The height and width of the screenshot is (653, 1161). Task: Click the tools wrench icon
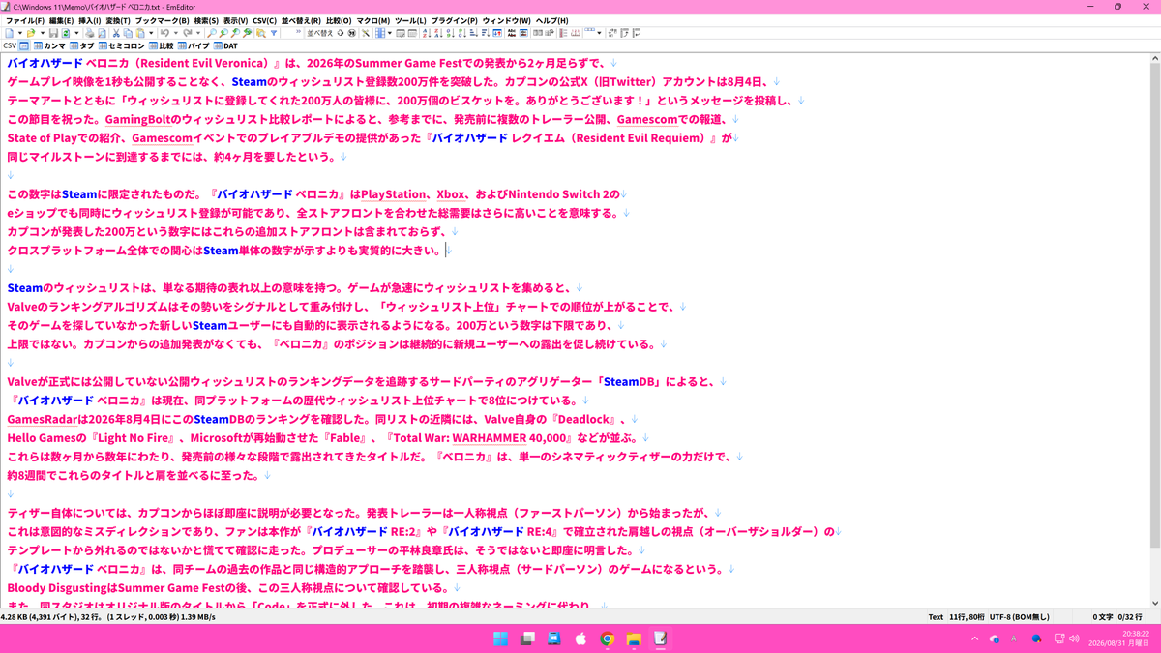(365, 33)
